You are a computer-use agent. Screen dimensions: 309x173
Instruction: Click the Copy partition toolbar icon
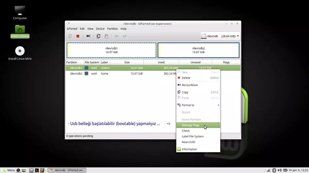coord(98,36)
